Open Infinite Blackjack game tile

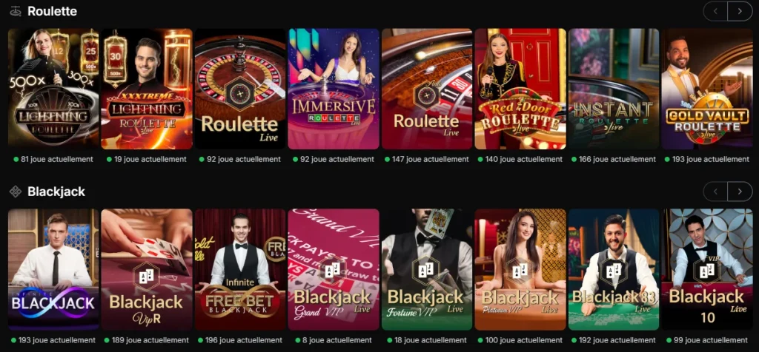pyautogui.click(x=53, y=269)
